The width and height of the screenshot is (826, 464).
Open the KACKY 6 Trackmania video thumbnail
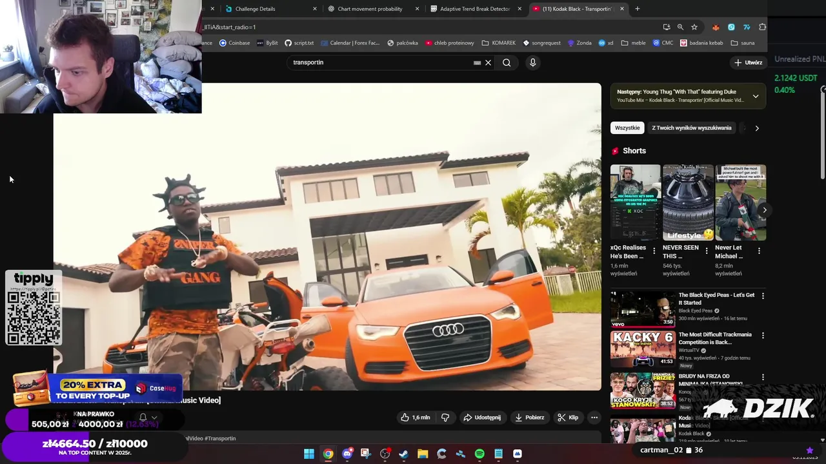[643, 349]
